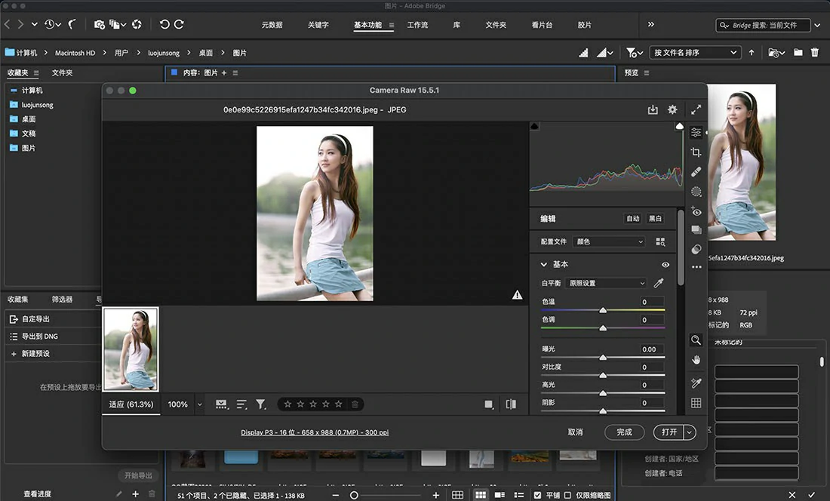This screenshot has width=830, height=501.
Task: Open Bridge recent files clock dropdown
Action: (52, 24)
